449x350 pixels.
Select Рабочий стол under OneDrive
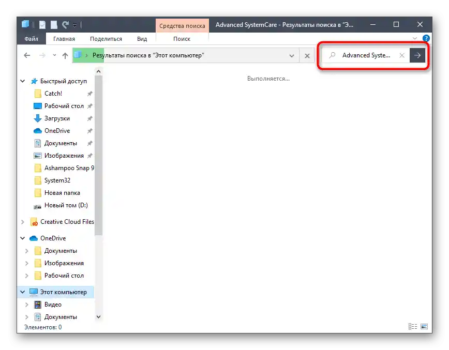(64, 276)
